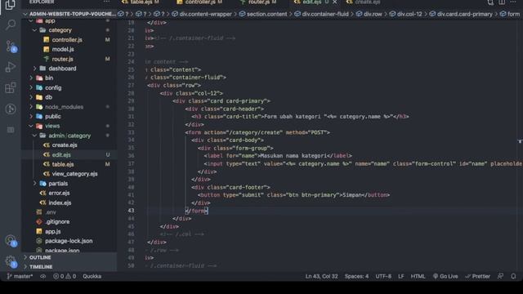Viewport: 523px width, 294px height.
Task: Select the admin/category folder
Action: (69, 136)
